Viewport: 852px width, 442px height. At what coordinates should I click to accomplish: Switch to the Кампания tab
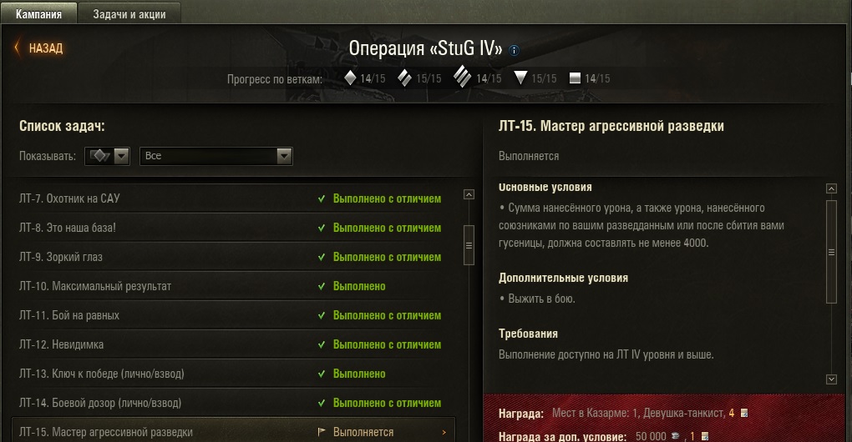point(38,13)
